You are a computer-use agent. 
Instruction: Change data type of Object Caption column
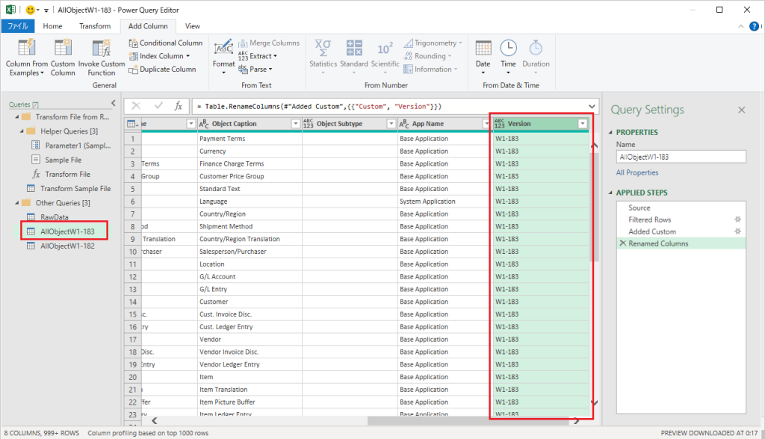coord(204,124)
